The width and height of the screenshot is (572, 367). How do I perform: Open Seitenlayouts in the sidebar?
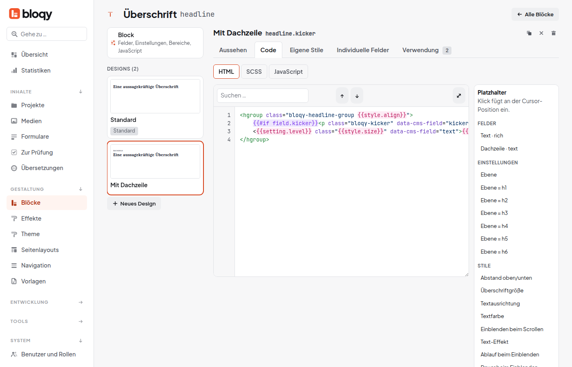pyautogui.click(x=47, y=250)
